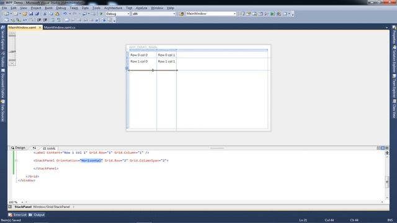
Task: Click the Copy icon in toolbar
Action: tap(51, 14)
